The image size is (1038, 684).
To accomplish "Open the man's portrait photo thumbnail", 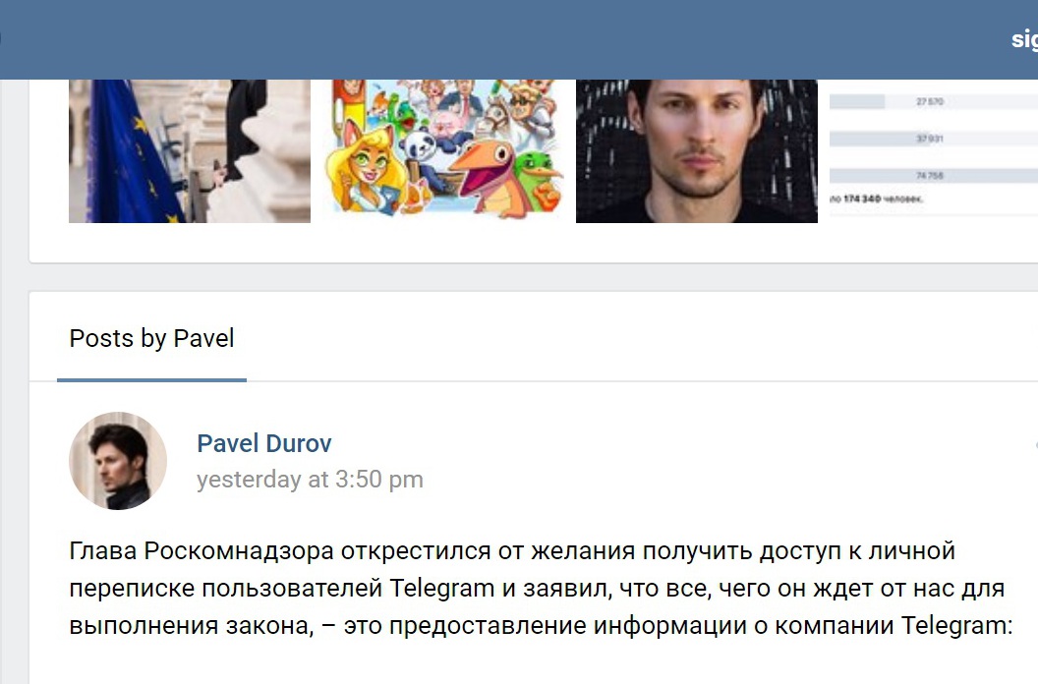I will [x=696, y=151].
